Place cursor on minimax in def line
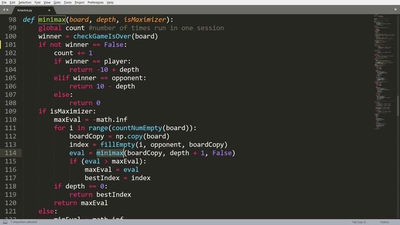Image resolution: width=400 pixels, height=225 pixels. click(x=52, y=19)
